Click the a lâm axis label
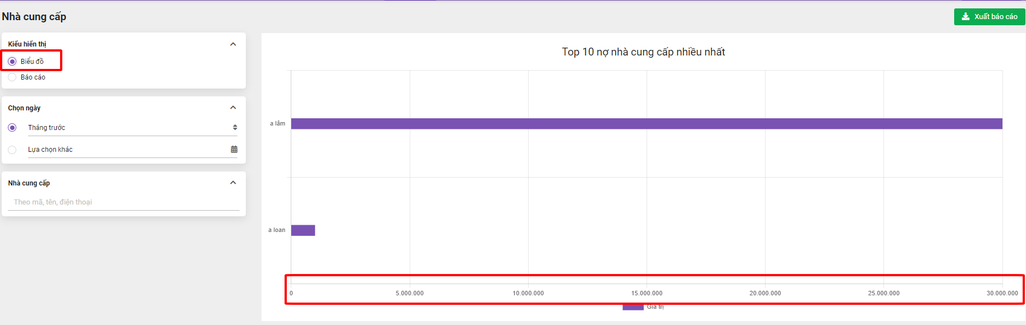The height and width of the screenshot is (325, 1026). [277, 123]
